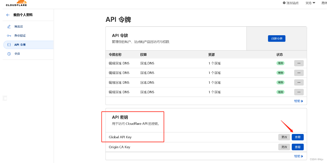Click 更改 for Origin CA Key
327x163 pixels.
click(284, 147)
